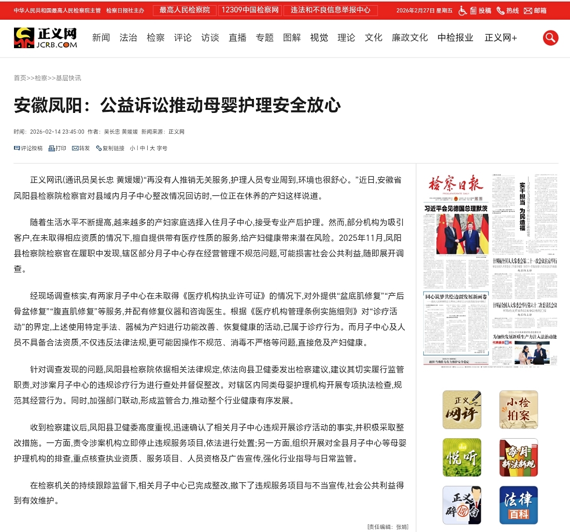
Task: Select the 视觉 navigation item
Action: [319, 38]
